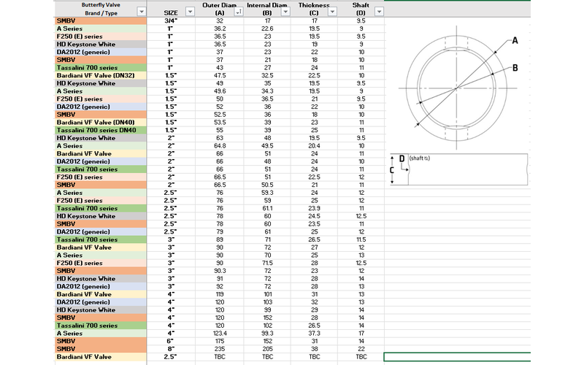The image size is (584, 365).
Task: Select the thickness cell 37.3
Action: coord(314,334)
